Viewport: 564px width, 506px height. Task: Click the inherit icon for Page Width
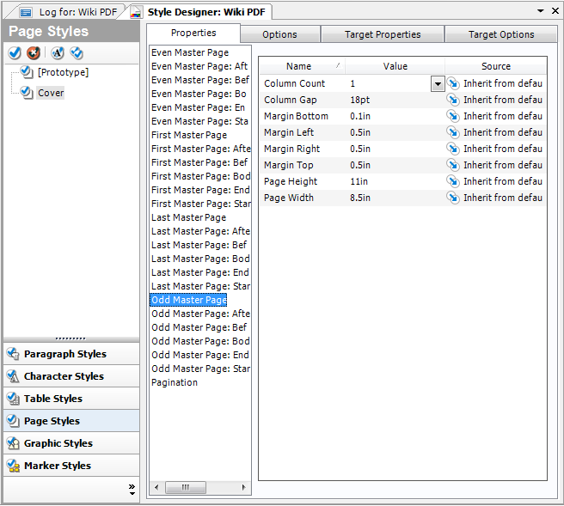[453, 198]
